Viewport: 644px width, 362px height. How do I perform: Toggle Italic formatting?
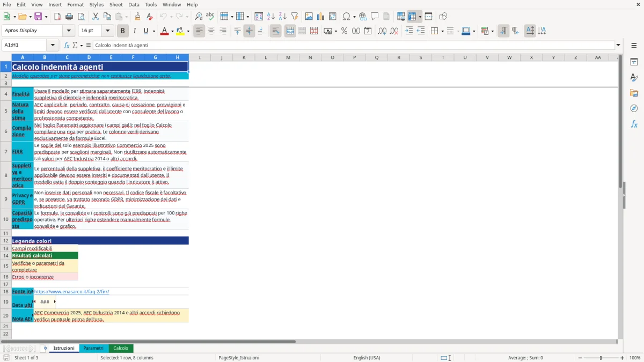tap(135, 31)
